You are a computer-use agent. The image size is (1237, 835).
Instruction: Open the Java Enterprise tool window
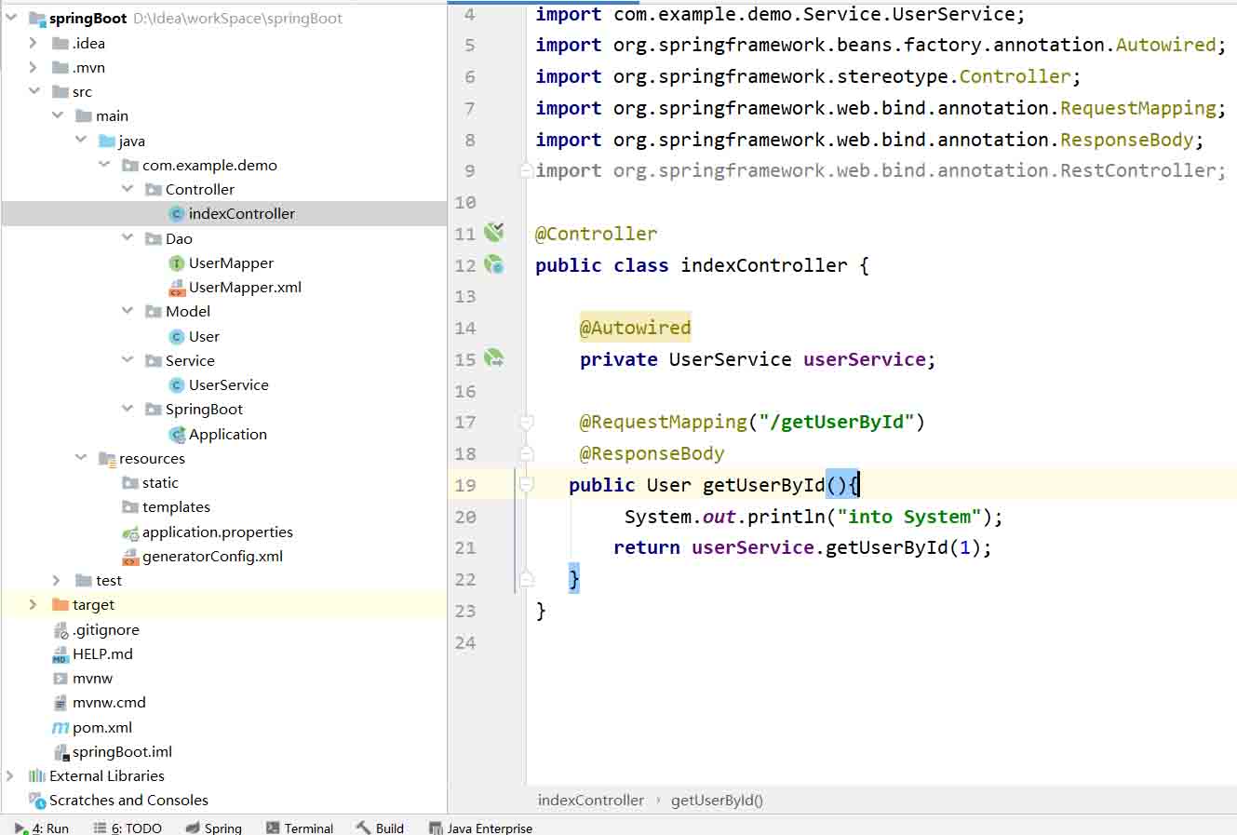pos(480,828)
